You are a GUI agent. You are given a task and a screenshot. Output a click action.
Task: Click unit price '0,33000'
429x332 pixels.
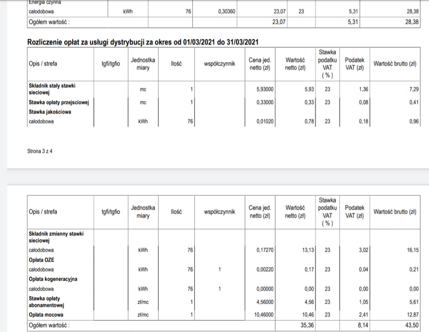(265, 102)
